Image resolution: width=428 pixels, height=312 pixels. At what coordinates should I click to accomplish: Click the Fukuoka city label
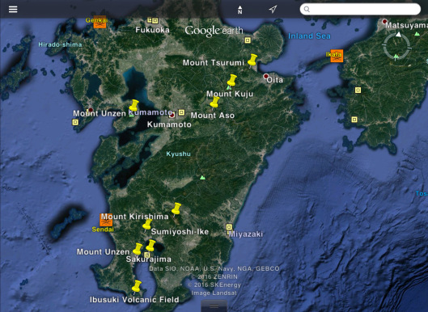tap(152, 30)
